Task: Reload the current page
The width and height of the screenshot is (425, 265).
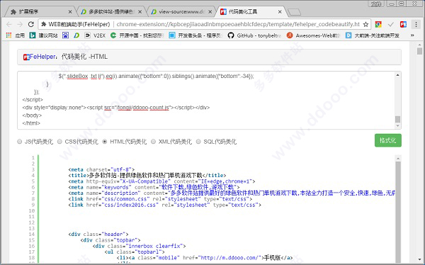Action: click(31, 24)
